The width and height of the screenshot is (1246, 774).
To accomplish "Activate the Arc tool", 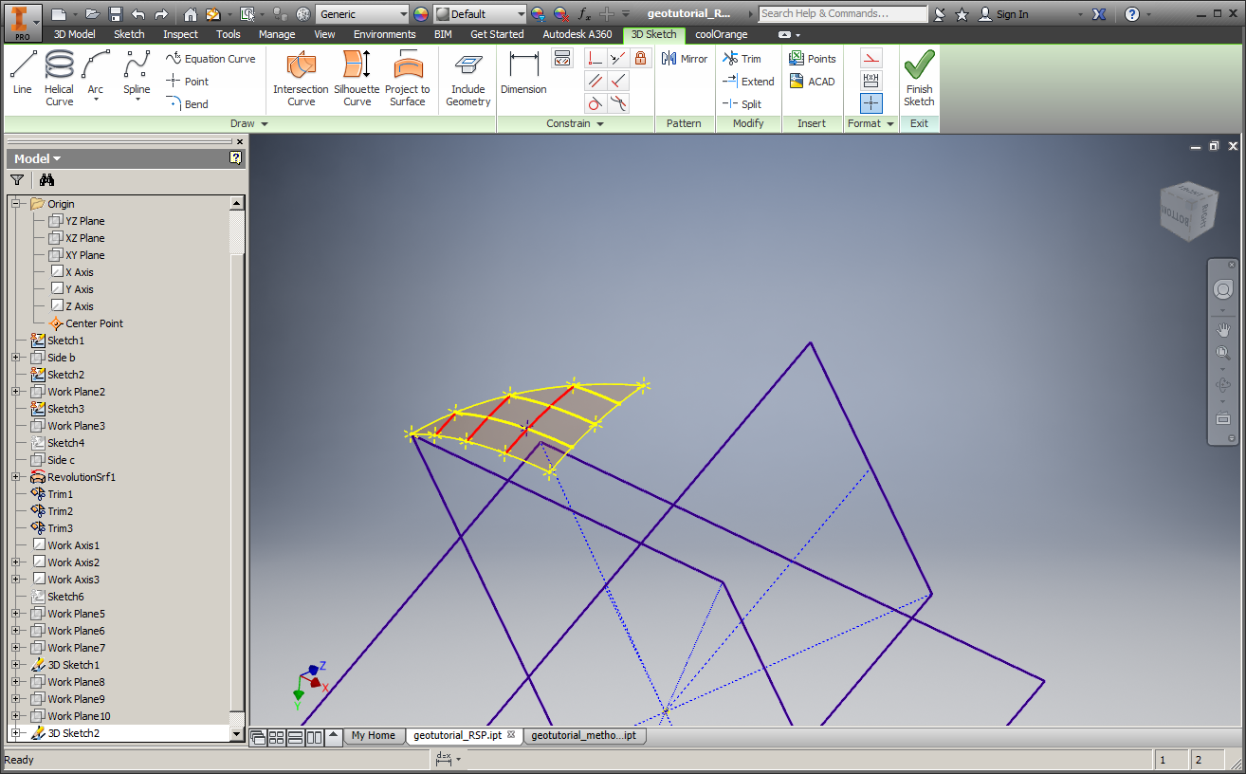I will [96, 76].
